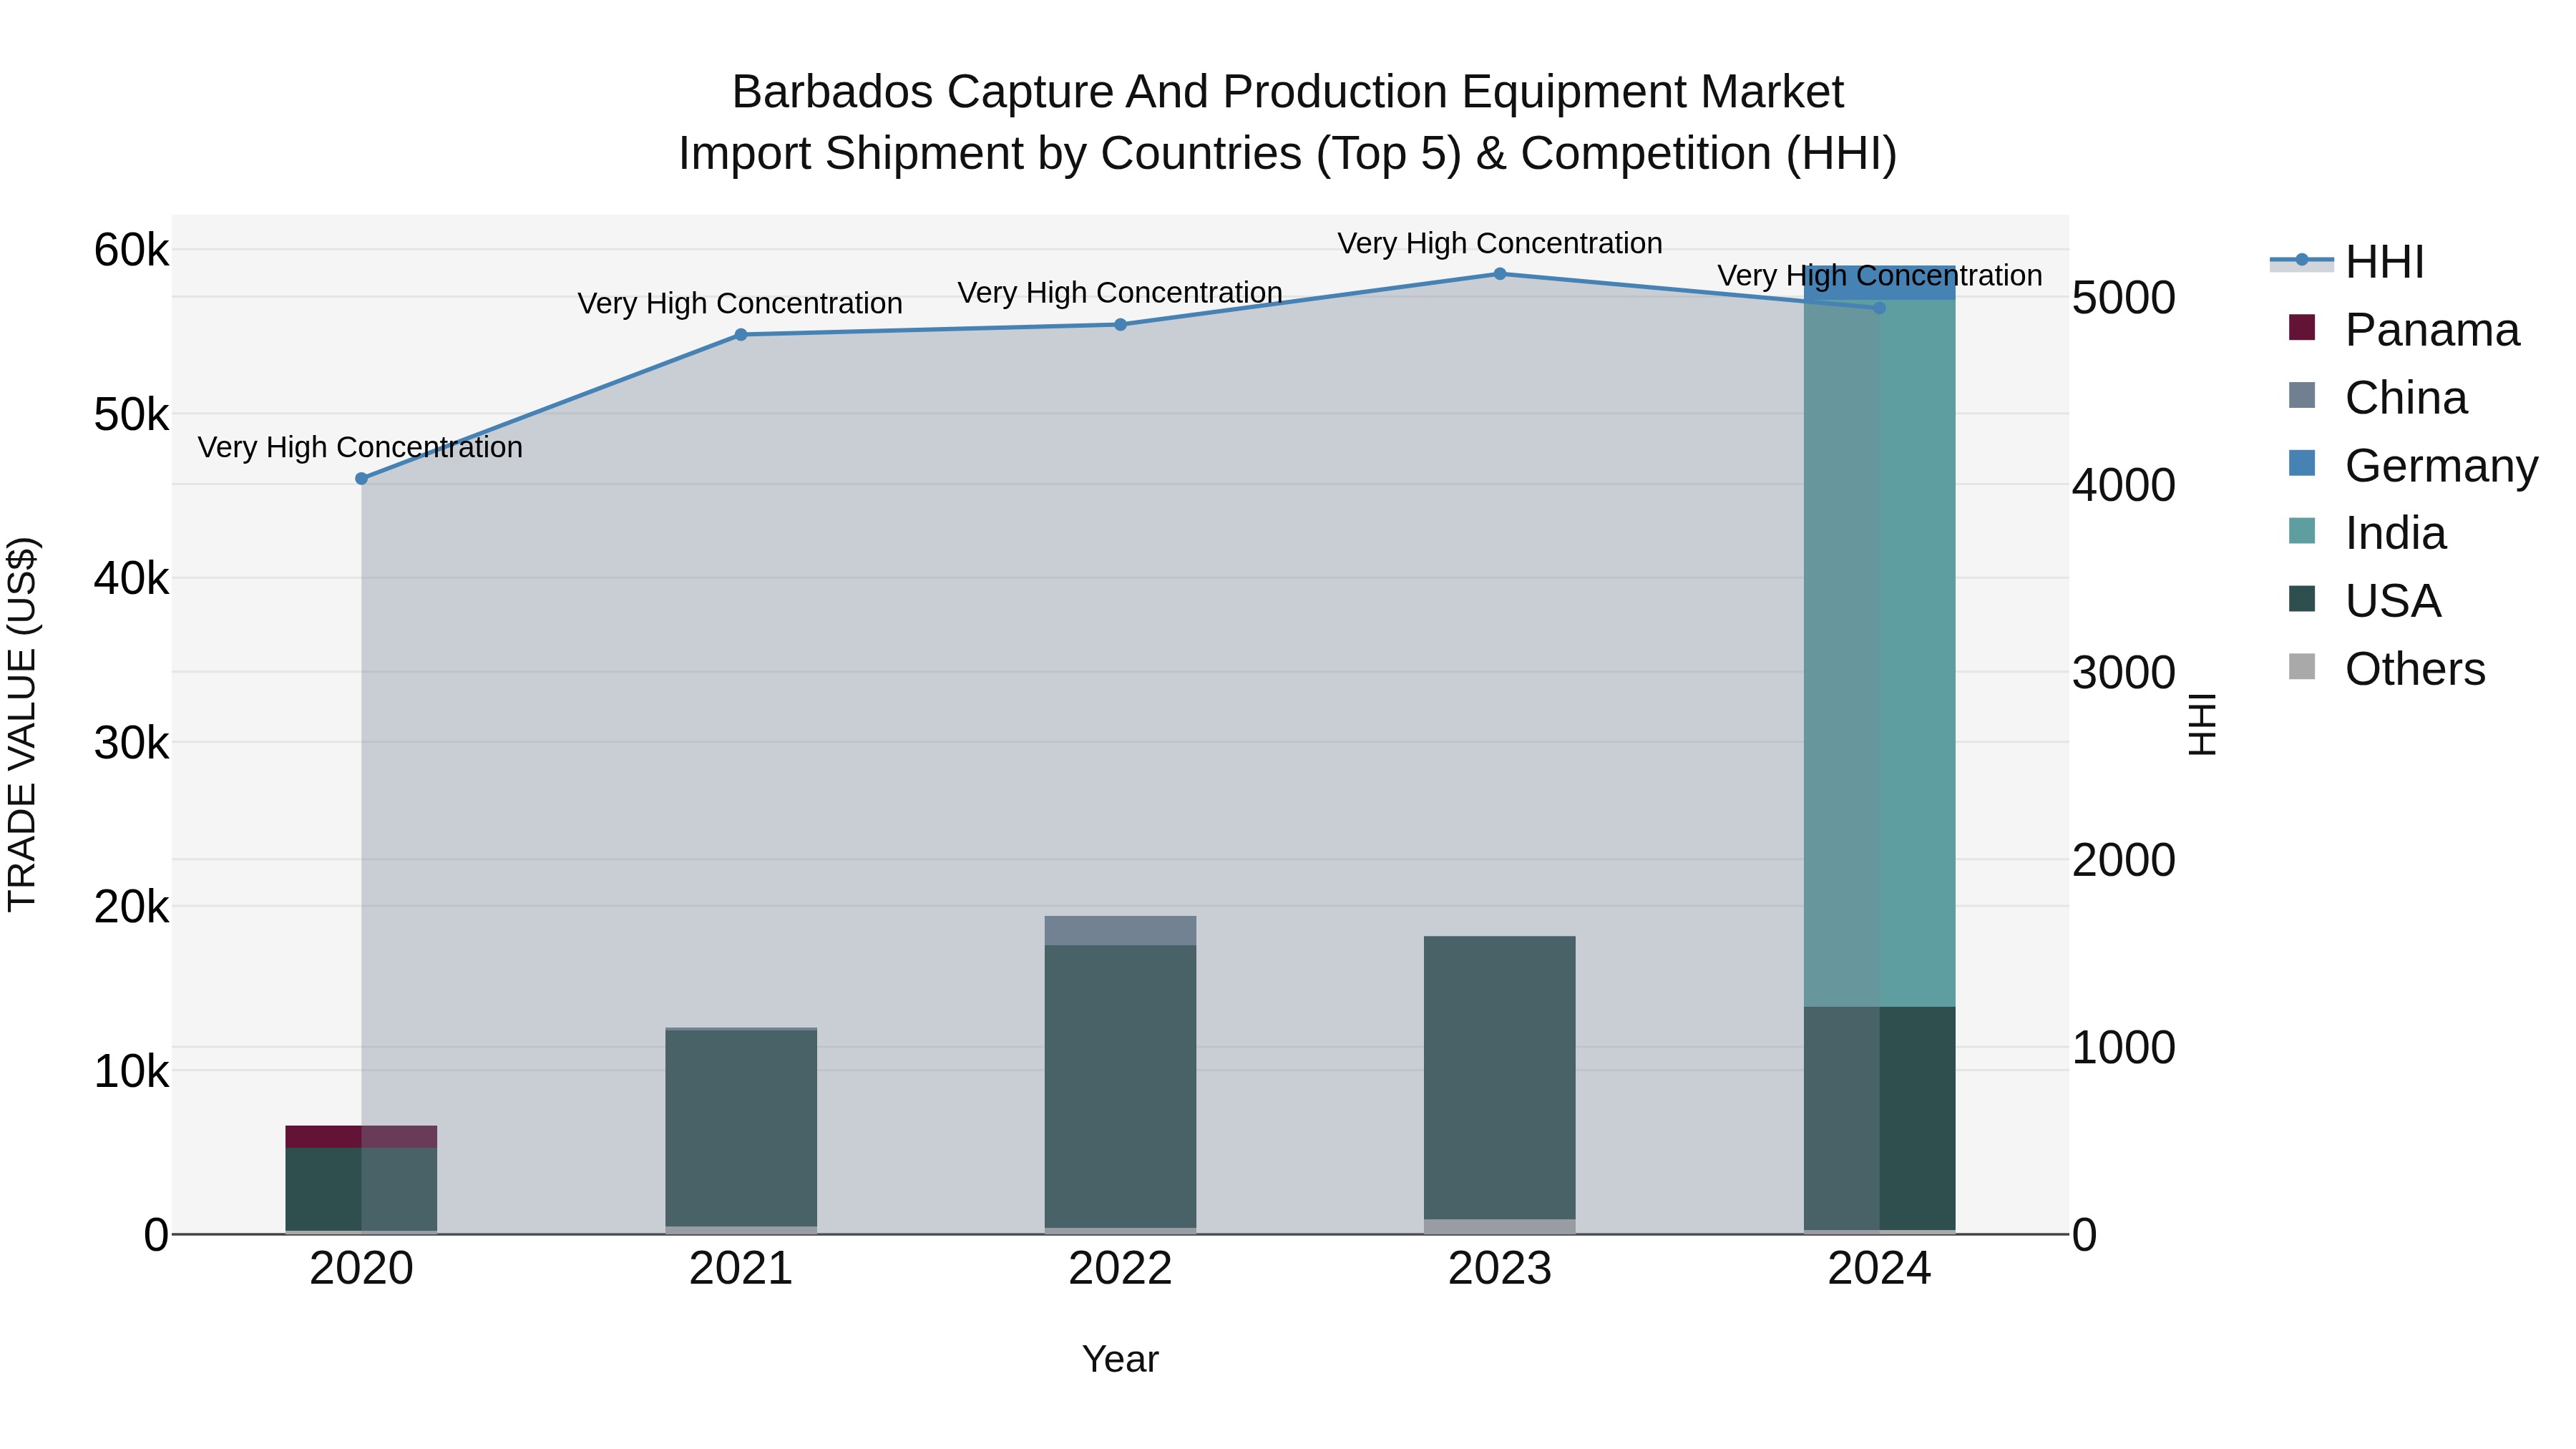This screenshot has width=2576, height=1449.
Task: Click the 2024 Very High Concentration annotation
Action: [1880, 276]
